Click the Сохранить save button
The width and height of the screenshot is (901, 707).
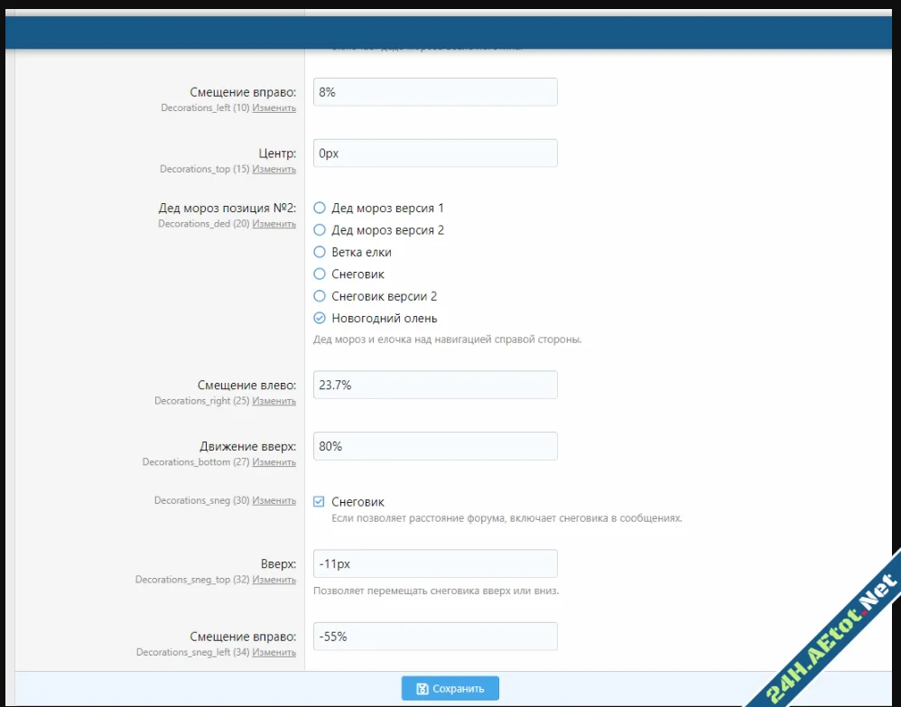point(450,688)
